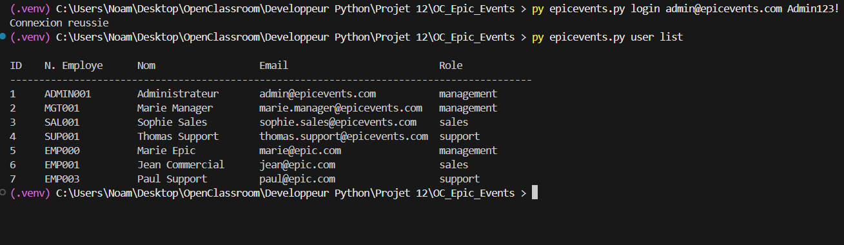This screenshot has width=844, height=245.
Task: Click 'support' role in the Paul Support row
Action: tap(460, 179)
